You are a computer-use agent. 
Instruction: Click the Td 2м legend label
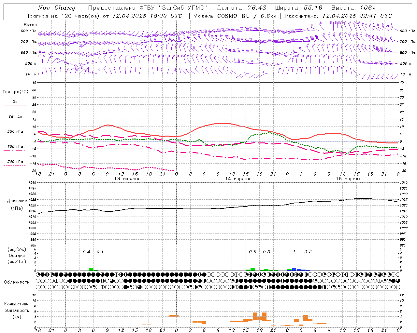[x=15, y=116]
